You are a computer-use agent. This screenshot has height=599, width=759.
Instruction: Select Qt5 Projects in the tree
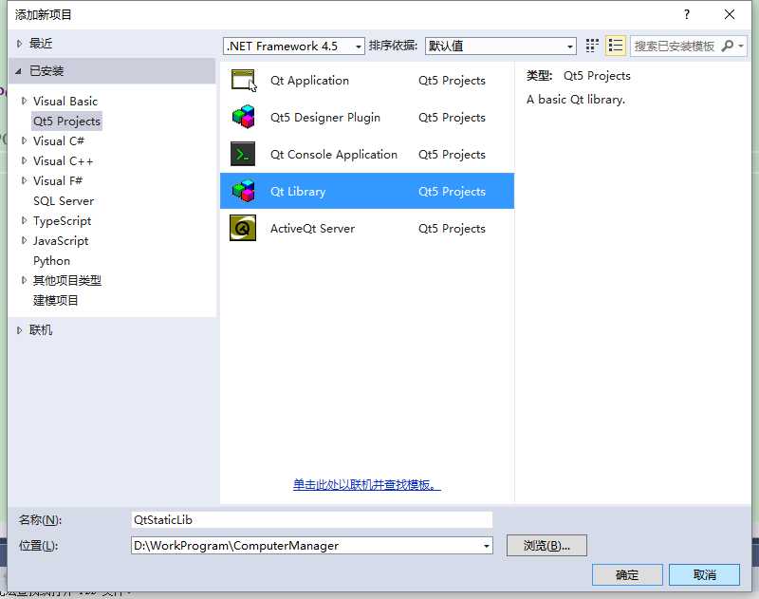coord(66,122)
